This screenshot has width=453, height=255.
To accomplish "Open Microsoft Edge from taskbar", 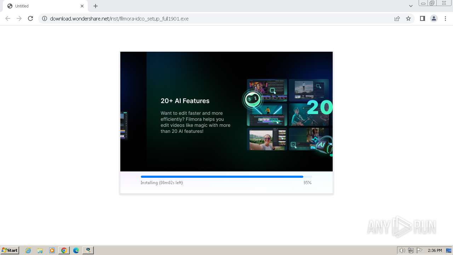I will (76, 250).
